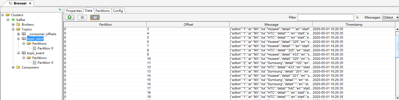Switch to the Properties tab
399x100 pixels.
click(74, 11)
